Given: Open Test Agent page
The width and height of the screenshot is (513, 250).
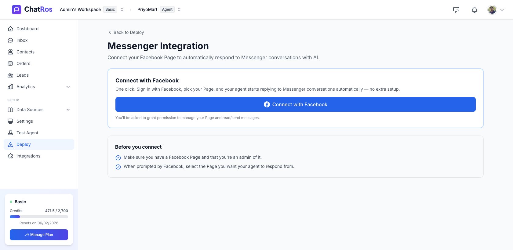Looking at the screenshot, I should pyautogui.click(x=39, y=133).
